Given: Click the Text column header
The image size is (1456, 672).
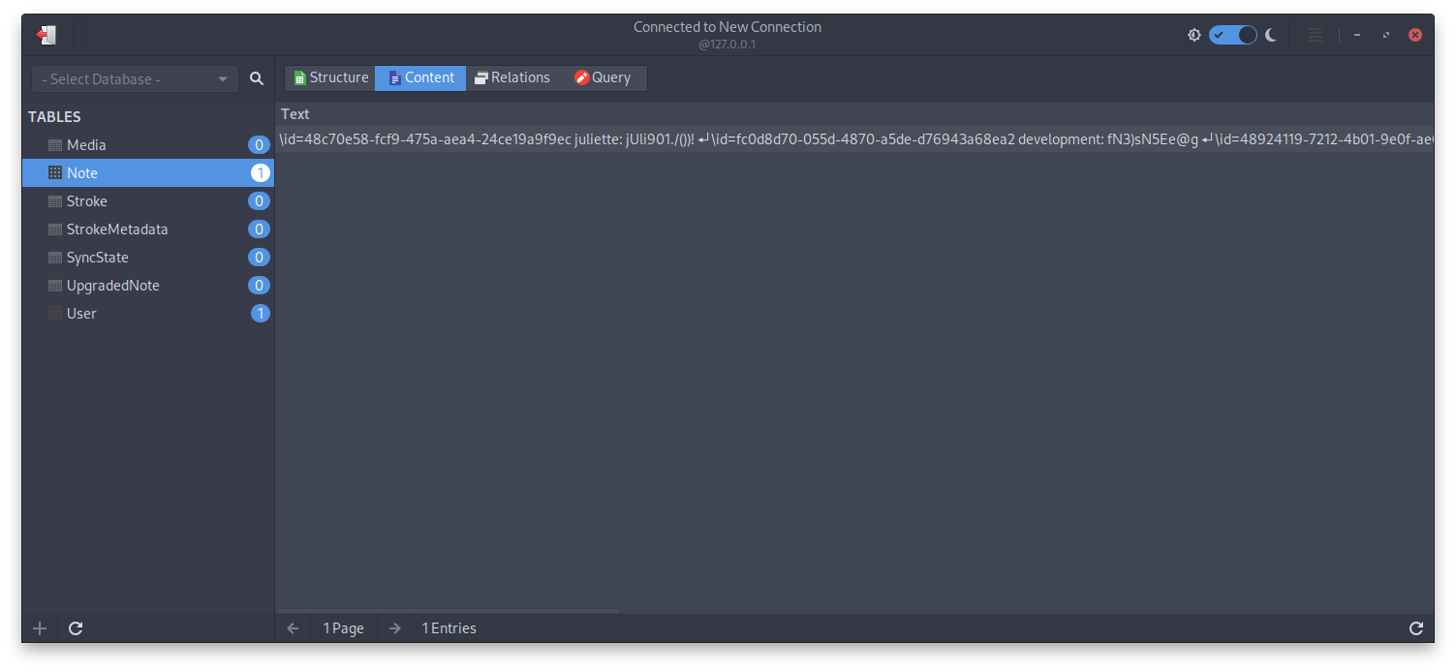Looking at the screenshot, I should coord(295,114).
